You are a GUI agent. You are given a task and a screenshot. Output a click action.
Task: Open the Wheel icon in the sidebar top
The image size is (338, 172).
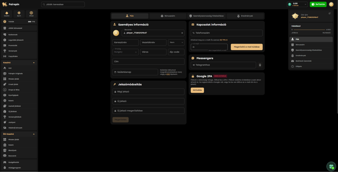(31, 13)
